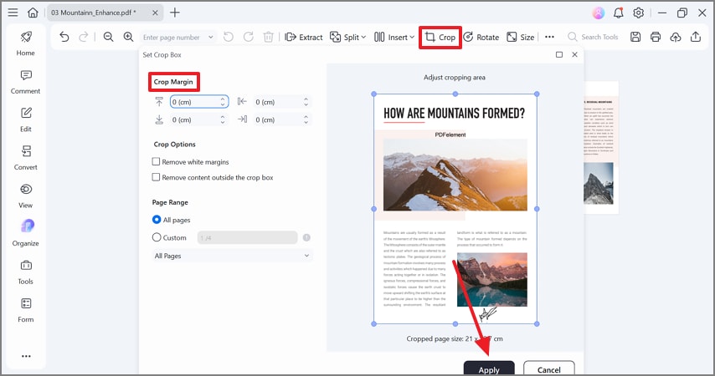Image resolution: width=715 pixels, height=376 pixels.
Task: Open a new tab with plus button
Action: click(175, 13)
